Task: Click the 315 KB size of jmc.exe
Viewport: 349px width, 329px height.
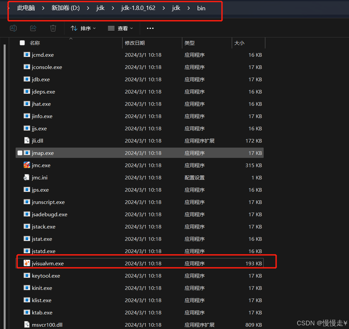Action: click(x=254, y=165)
